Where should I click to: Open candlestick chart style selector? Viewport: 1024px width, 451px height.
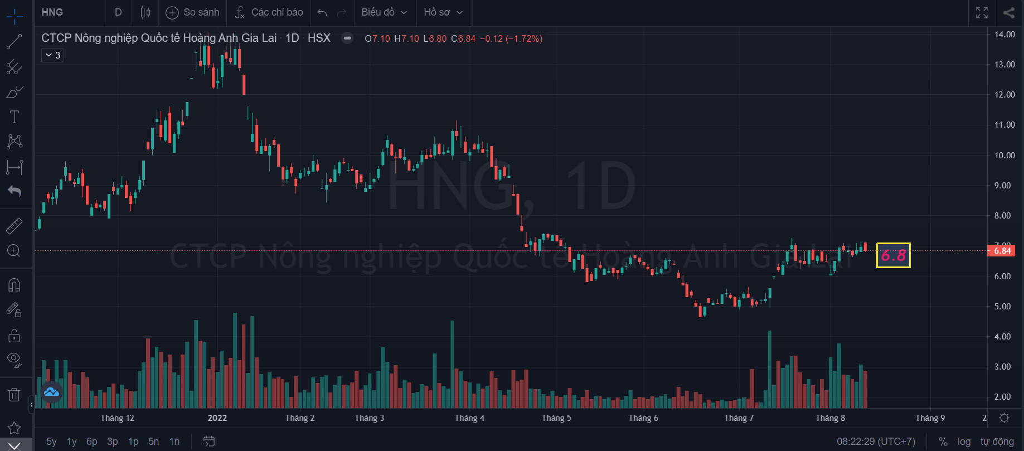coord(145,12)
